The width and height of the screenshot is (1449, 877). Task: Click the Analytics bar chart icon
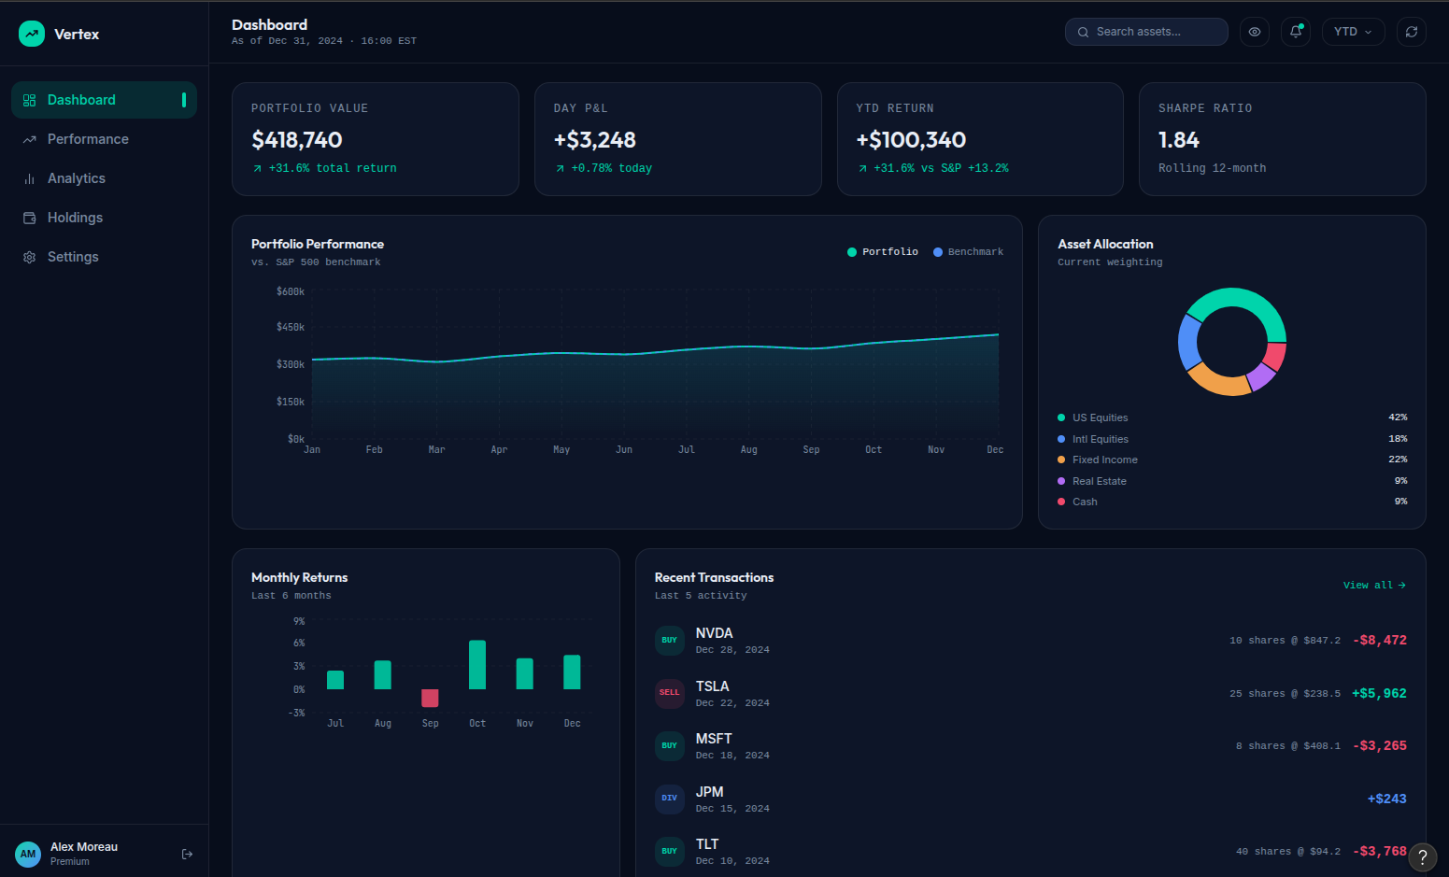click(x=29, y=178)
